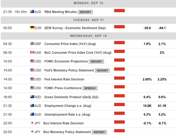Click the red volatility bar for Gross Domestic Product
Image resolution: width=176 pixels, height=136 pixels.
pyautogui.click(x=119, y=96)
